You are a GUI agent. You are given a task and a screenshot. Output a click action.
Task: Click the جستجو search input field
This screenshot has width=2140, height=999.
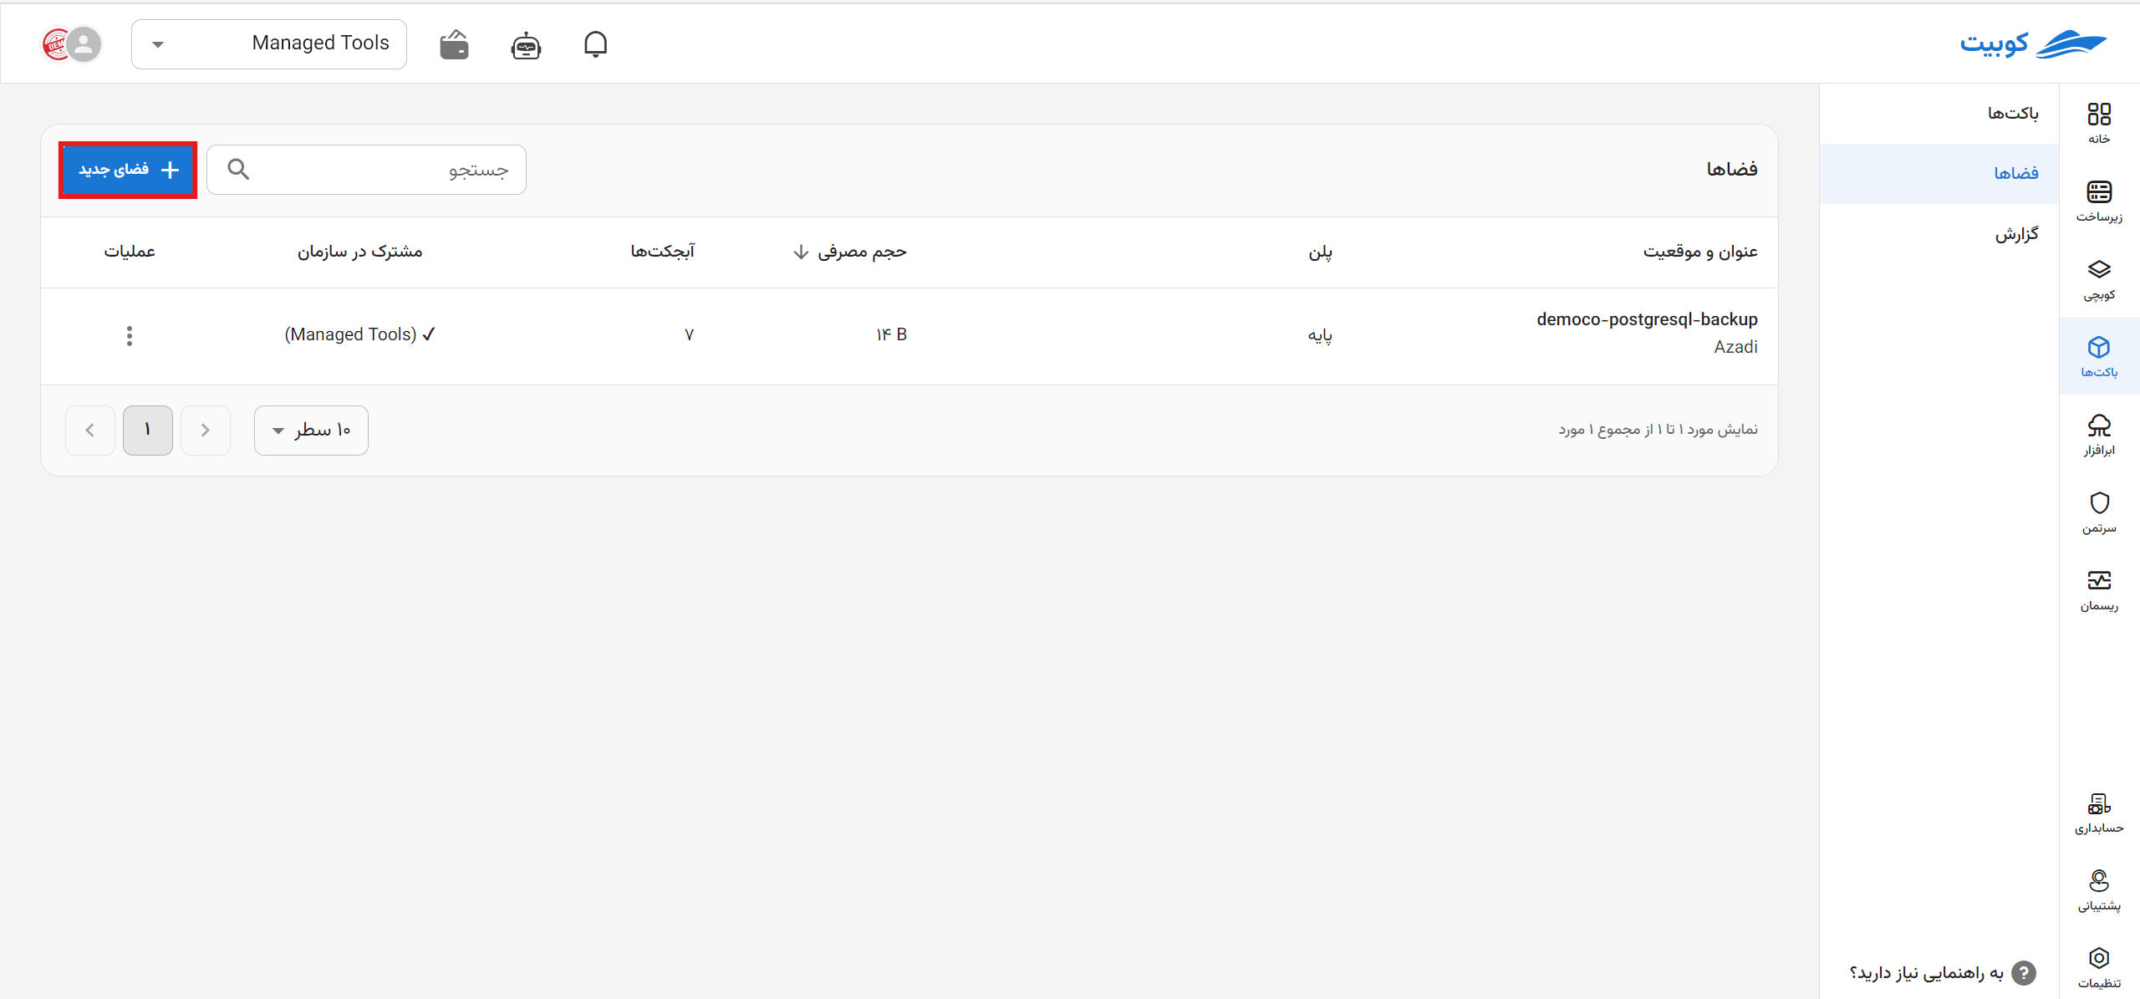point(366,170)
